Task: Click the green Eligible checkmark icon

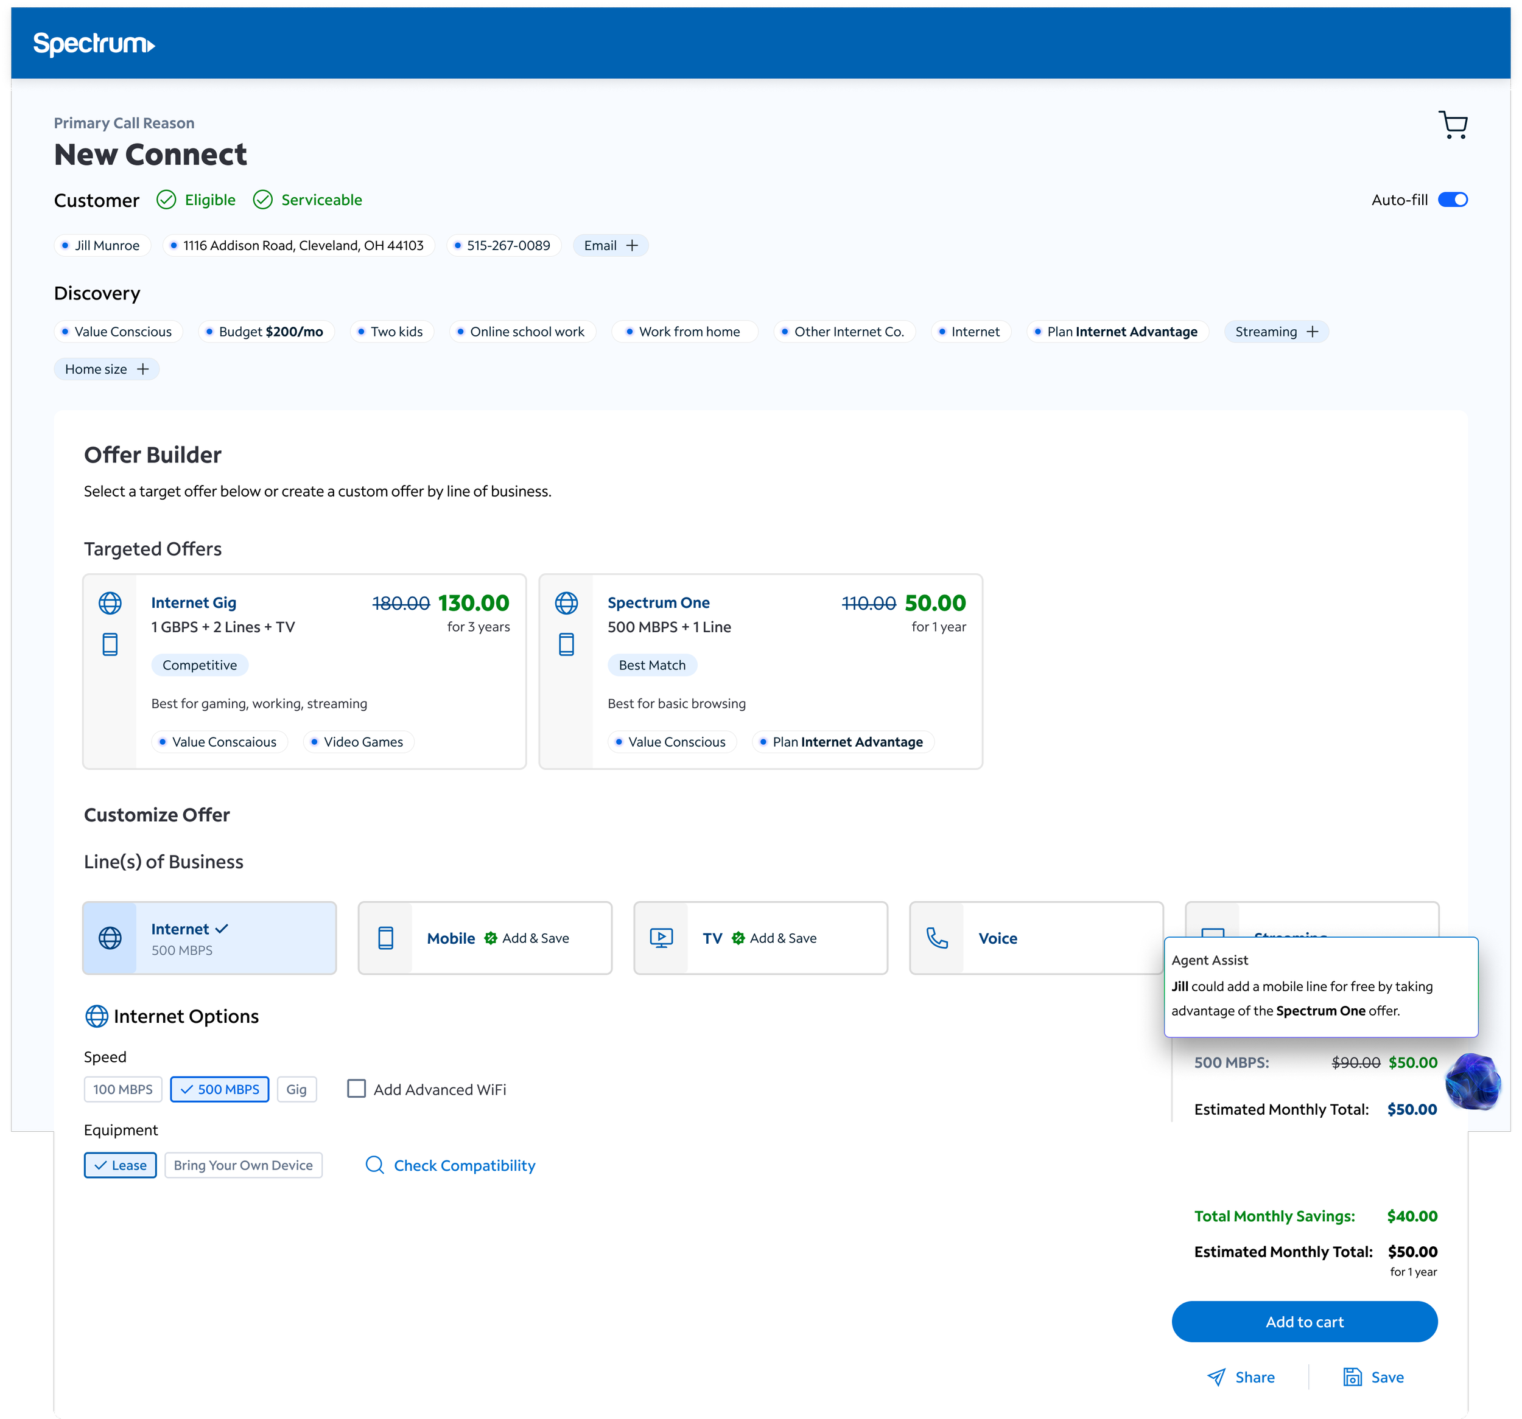Action: tap(166, 200)
